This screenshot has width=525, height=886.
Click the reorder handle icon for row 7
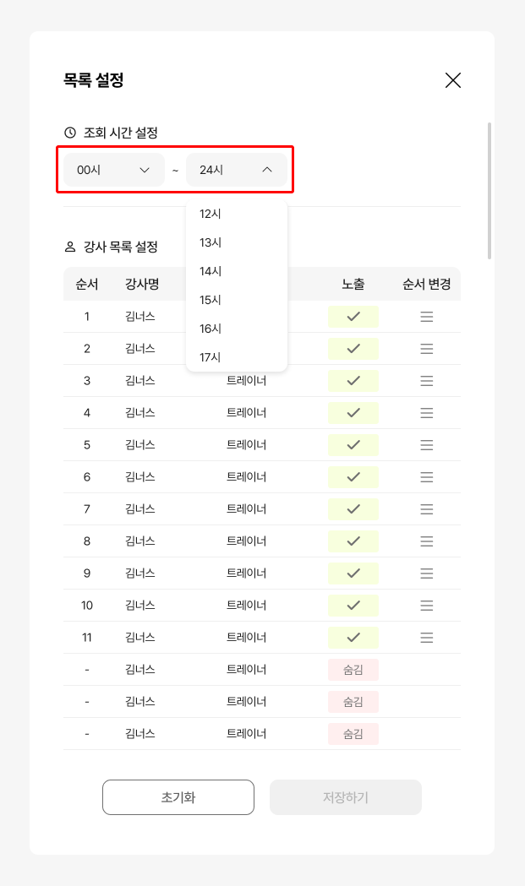pos(427,509)
